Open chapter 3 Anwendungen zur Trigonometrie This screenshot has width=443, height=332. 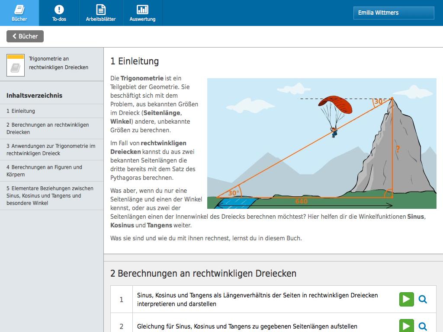point(51,150)
